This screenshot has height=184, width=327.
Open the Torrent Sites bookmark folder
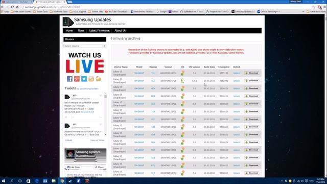(x=96, y=12)
